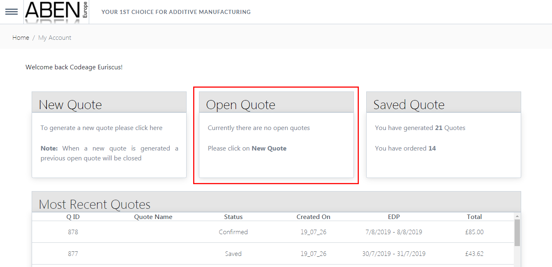The width and height of the screenshot is (552, 267).
Task: Click My Account breadcrumb
Action: click(x=55, y=38)
